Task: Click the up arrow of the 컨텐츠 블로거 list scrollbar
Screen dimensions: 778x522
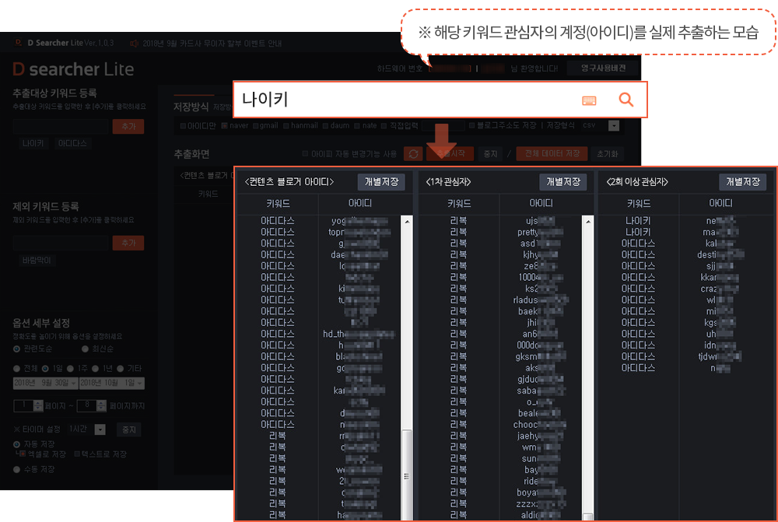Action: pyautogui.click(x=407, y=221)
